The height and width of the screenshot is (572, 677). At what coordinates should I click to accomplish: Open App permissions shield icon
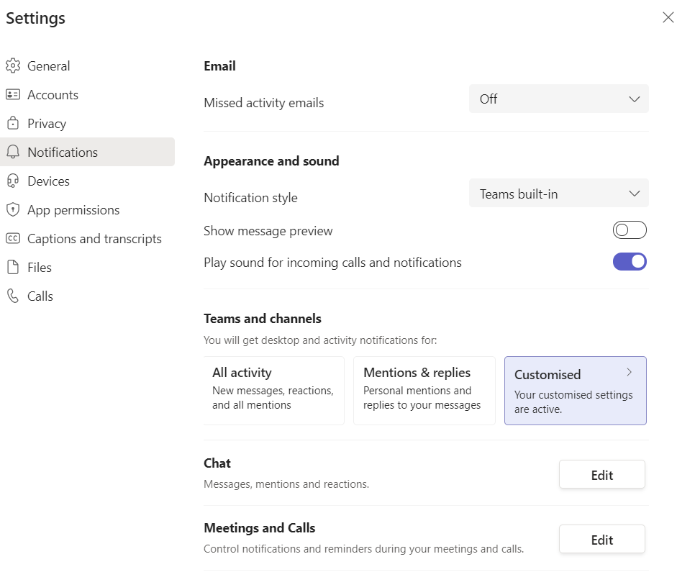(x=13, y=209)
